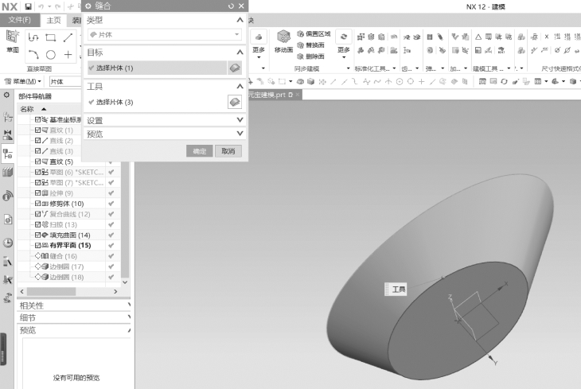581x389 pixels.
Task: Toggle checkbox for 有界平面 (15)
Action: [37, 245]
